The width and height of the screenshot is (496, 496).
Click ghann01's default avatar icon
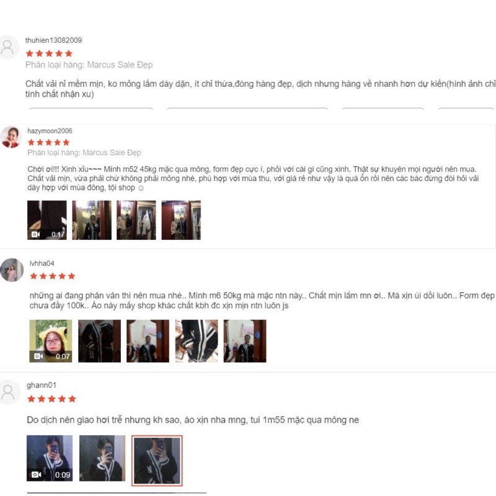coord(9,392)
